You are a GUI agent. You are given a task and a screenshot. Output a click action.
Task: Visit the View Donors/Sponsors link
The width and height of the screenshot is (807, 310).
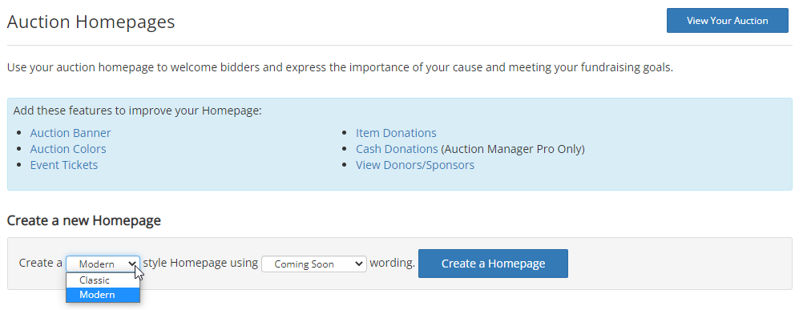point(415,165)
